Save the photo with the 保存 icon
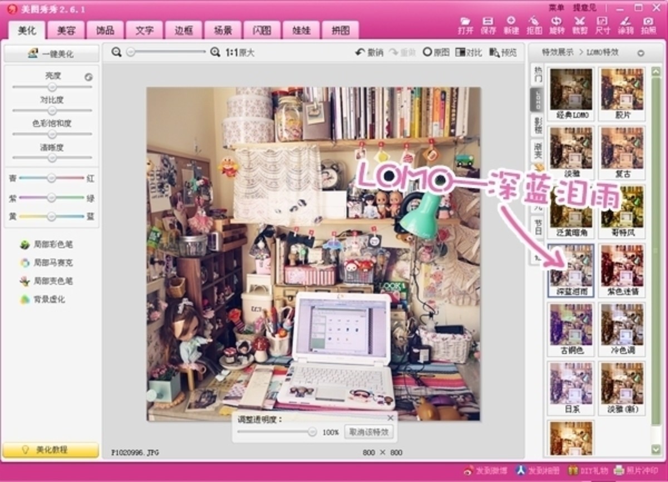The height and width of the screenshot is (482, 668). click(x=488, y=23)
